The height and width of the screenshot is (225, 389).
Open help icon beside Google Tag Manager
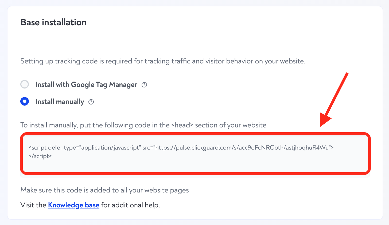click(x=144, y=85)
